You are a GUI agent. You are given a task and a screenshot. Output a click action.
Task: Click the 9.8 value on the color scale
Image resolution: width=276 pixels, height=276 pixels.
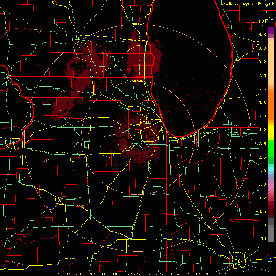click(x=262, y=34)
